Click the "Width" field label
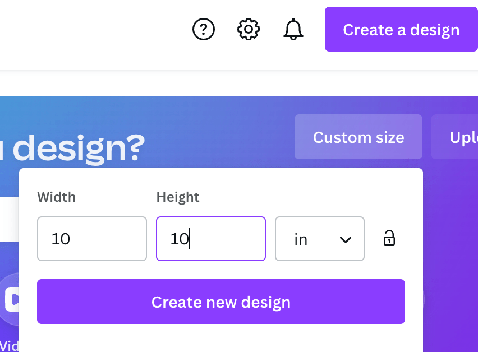The width and height of the screenshot is (478, 352). [57, 197]
